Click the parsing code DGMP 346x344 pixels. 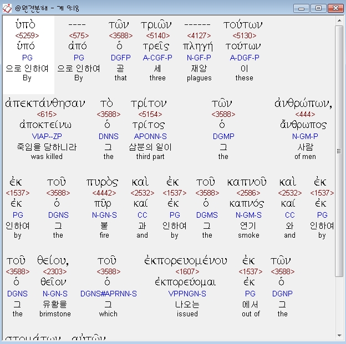click(223, 136)
